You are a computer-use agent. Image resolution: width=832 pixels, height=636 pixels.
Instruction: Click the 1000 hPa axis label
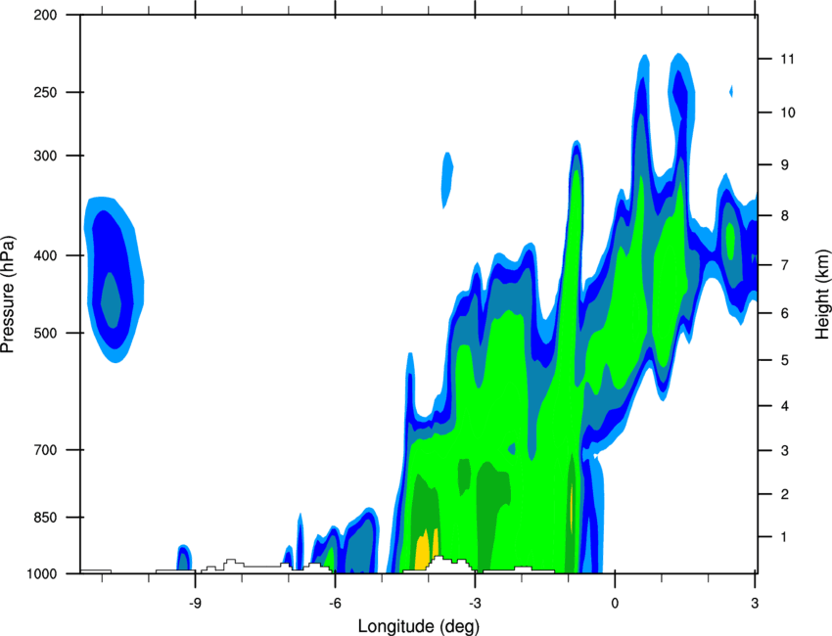coord(41,573)
